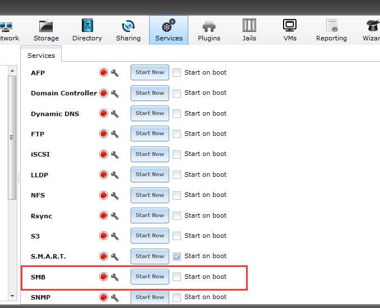Image resolution: width=380 pixels, height=308 pixels.
Task: Start the S.M.A.R.T. service now
Action: (150, 256)
